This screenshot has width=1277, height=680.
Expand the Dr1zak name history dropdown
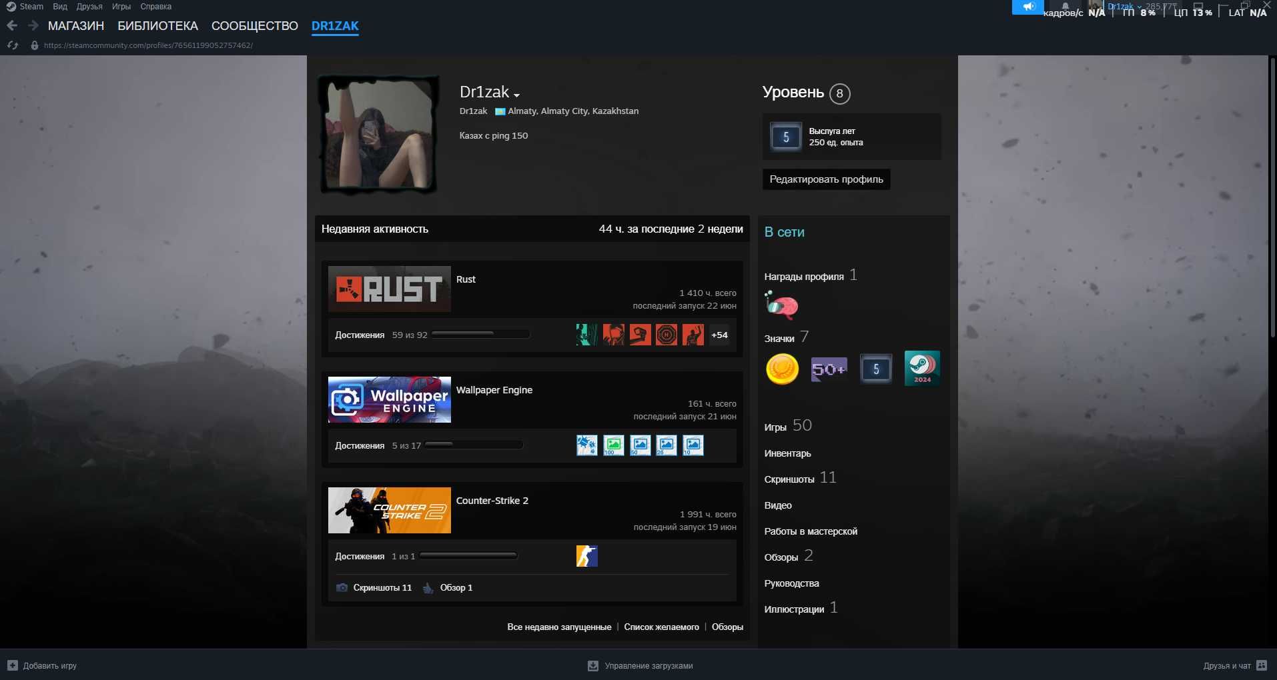click(x=517, y=95)
